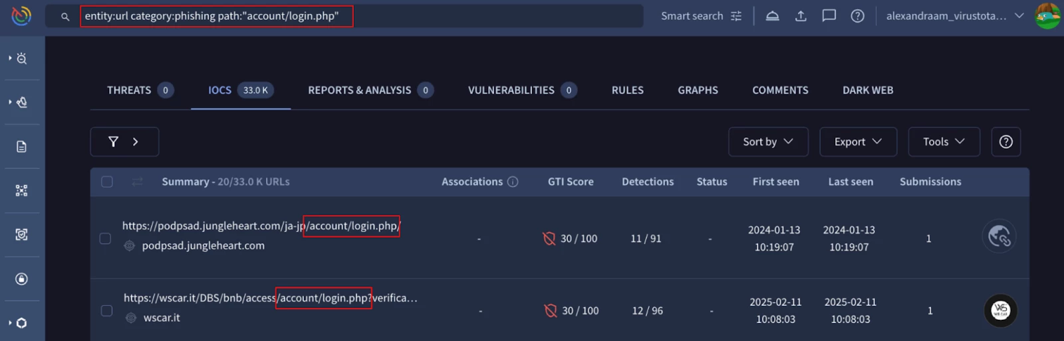This screenshot has width=1064, height=341.
Task: Click the search magnifier icon
Action: (65, 17)
